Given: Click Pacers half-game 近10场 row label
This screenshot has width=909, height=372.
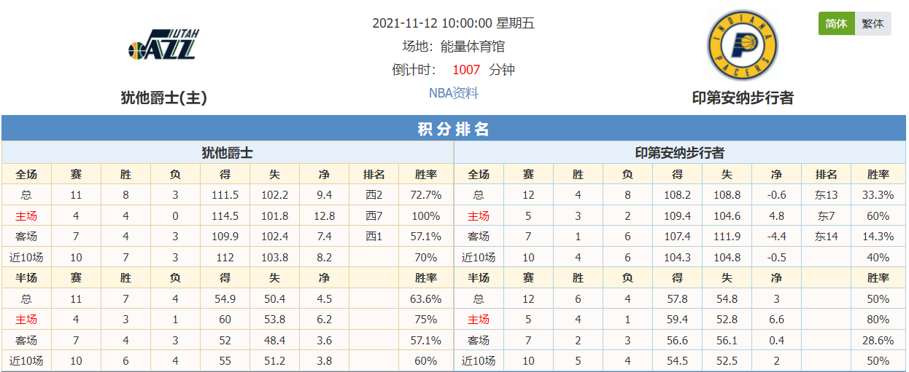Looking at the screenshot, I should tap(479, 360).
